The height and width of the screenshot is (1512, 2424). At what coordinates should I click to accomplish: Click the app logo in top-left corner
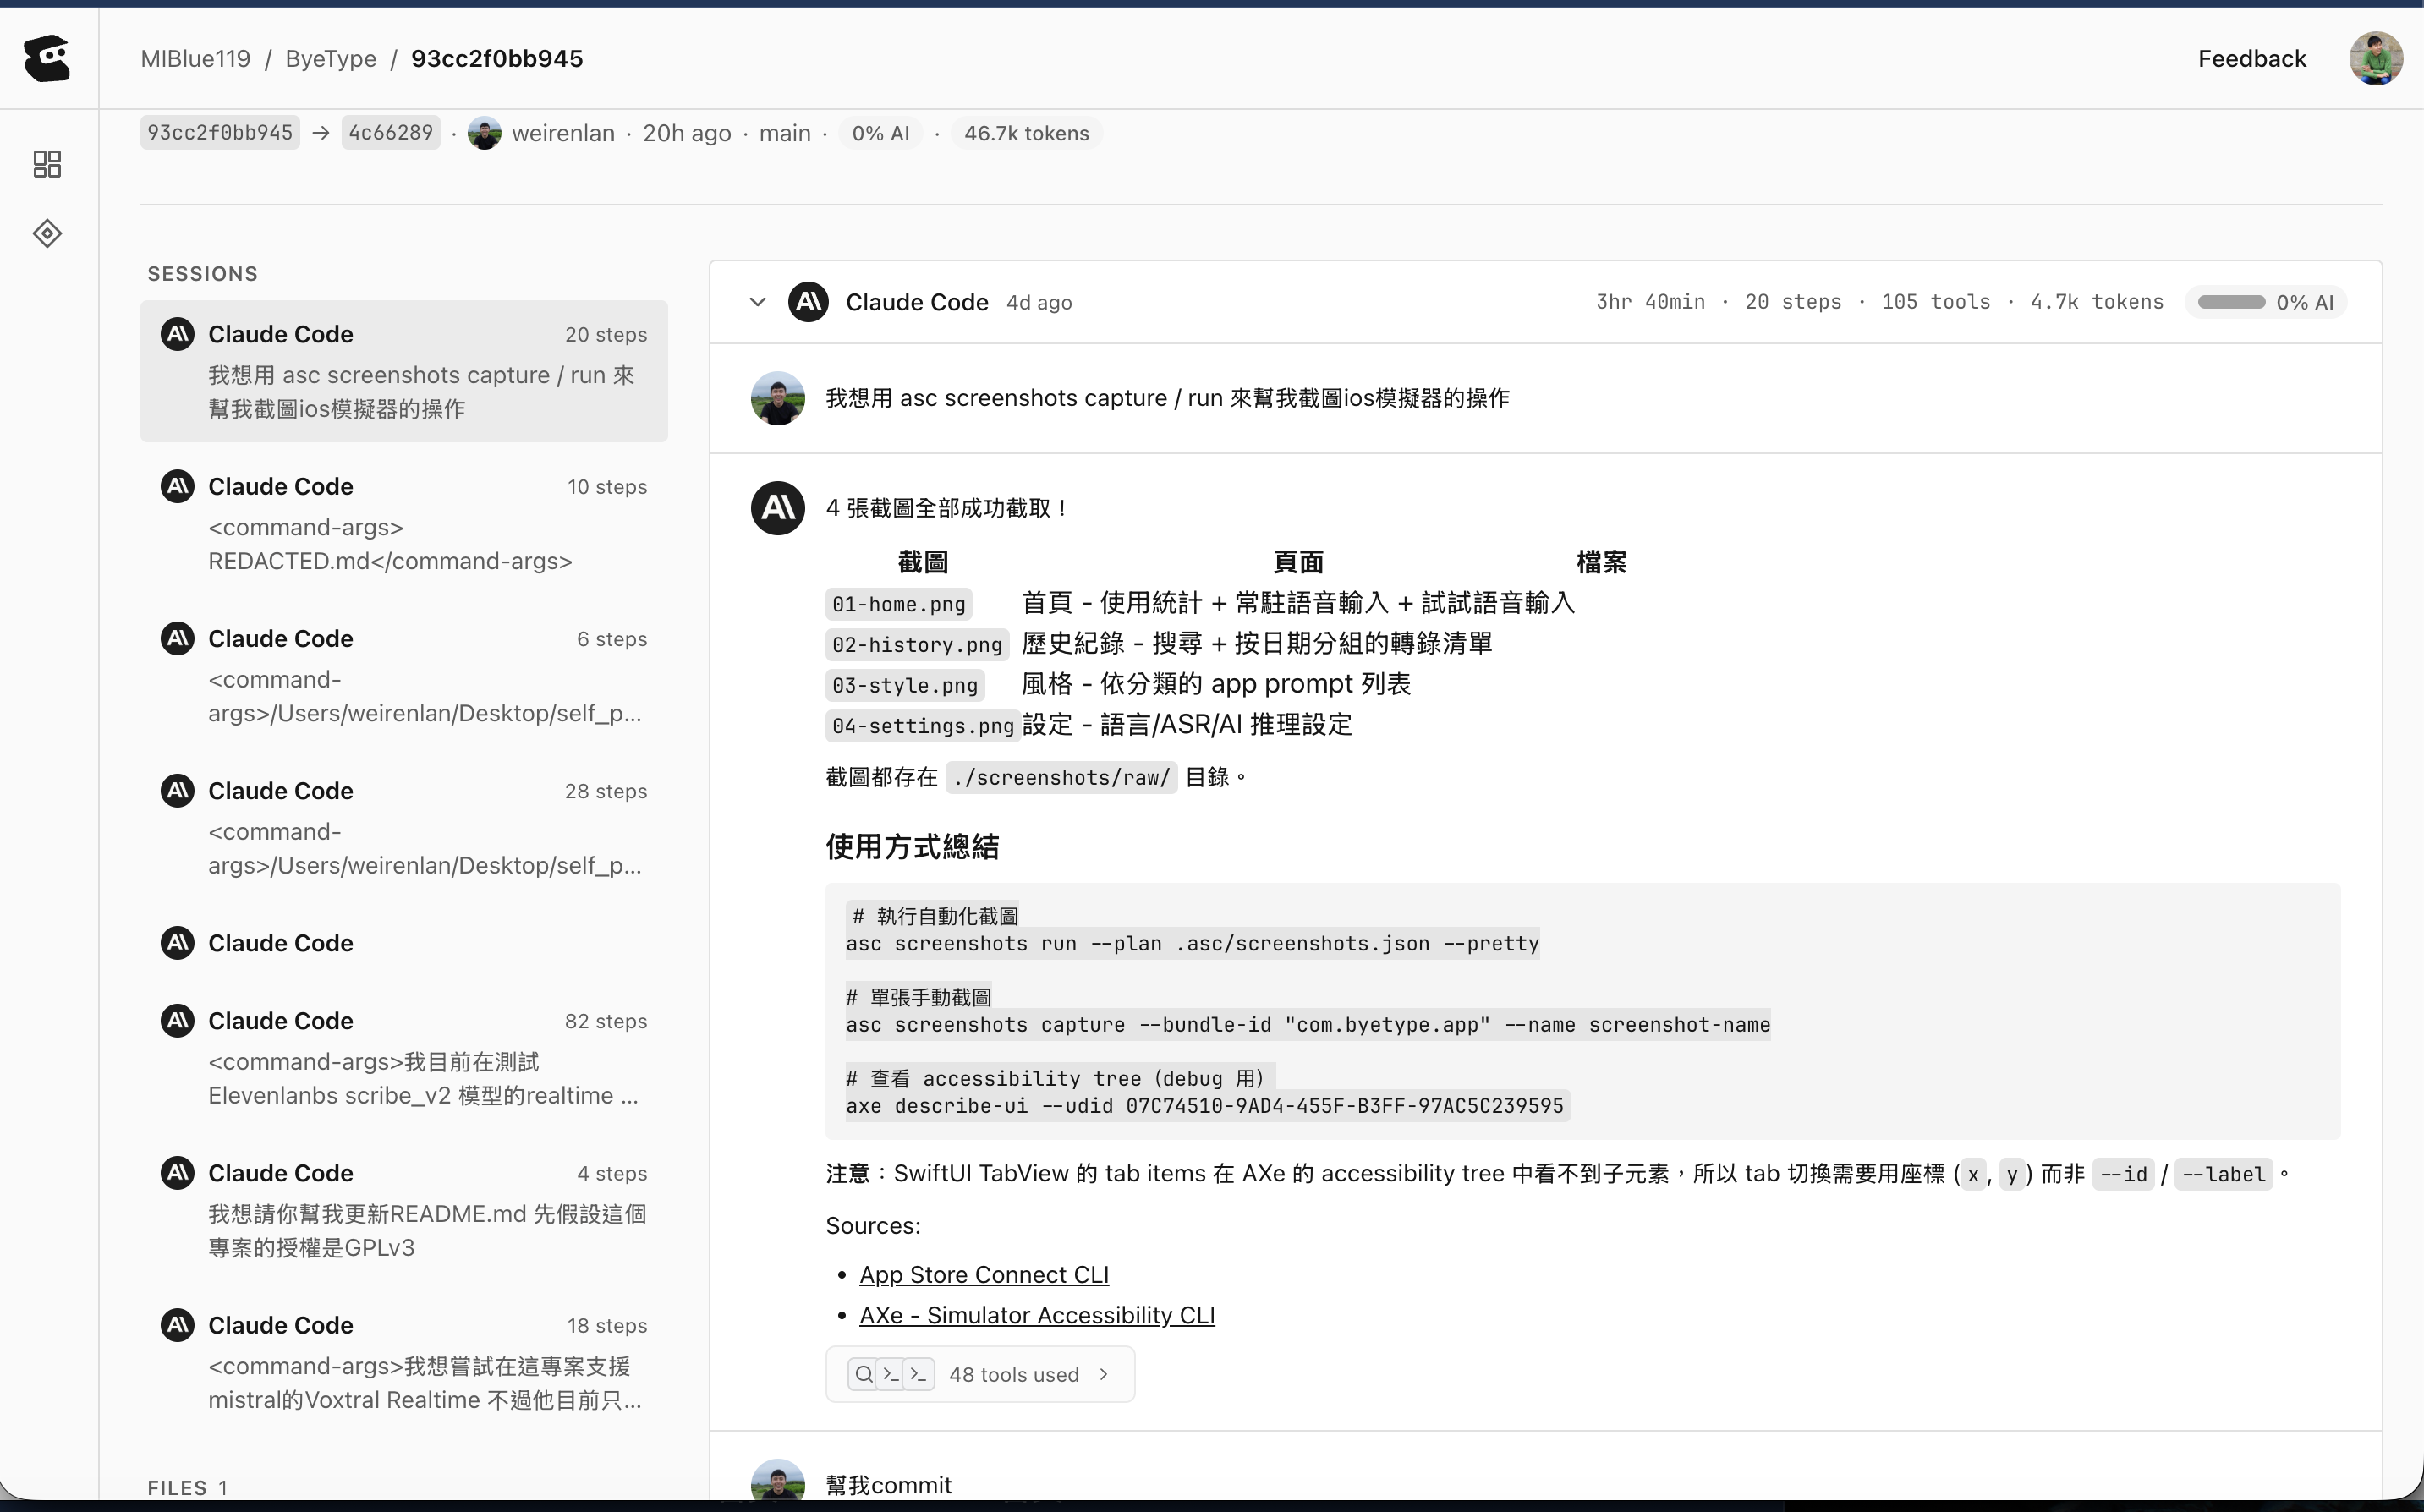coord(47,59)
